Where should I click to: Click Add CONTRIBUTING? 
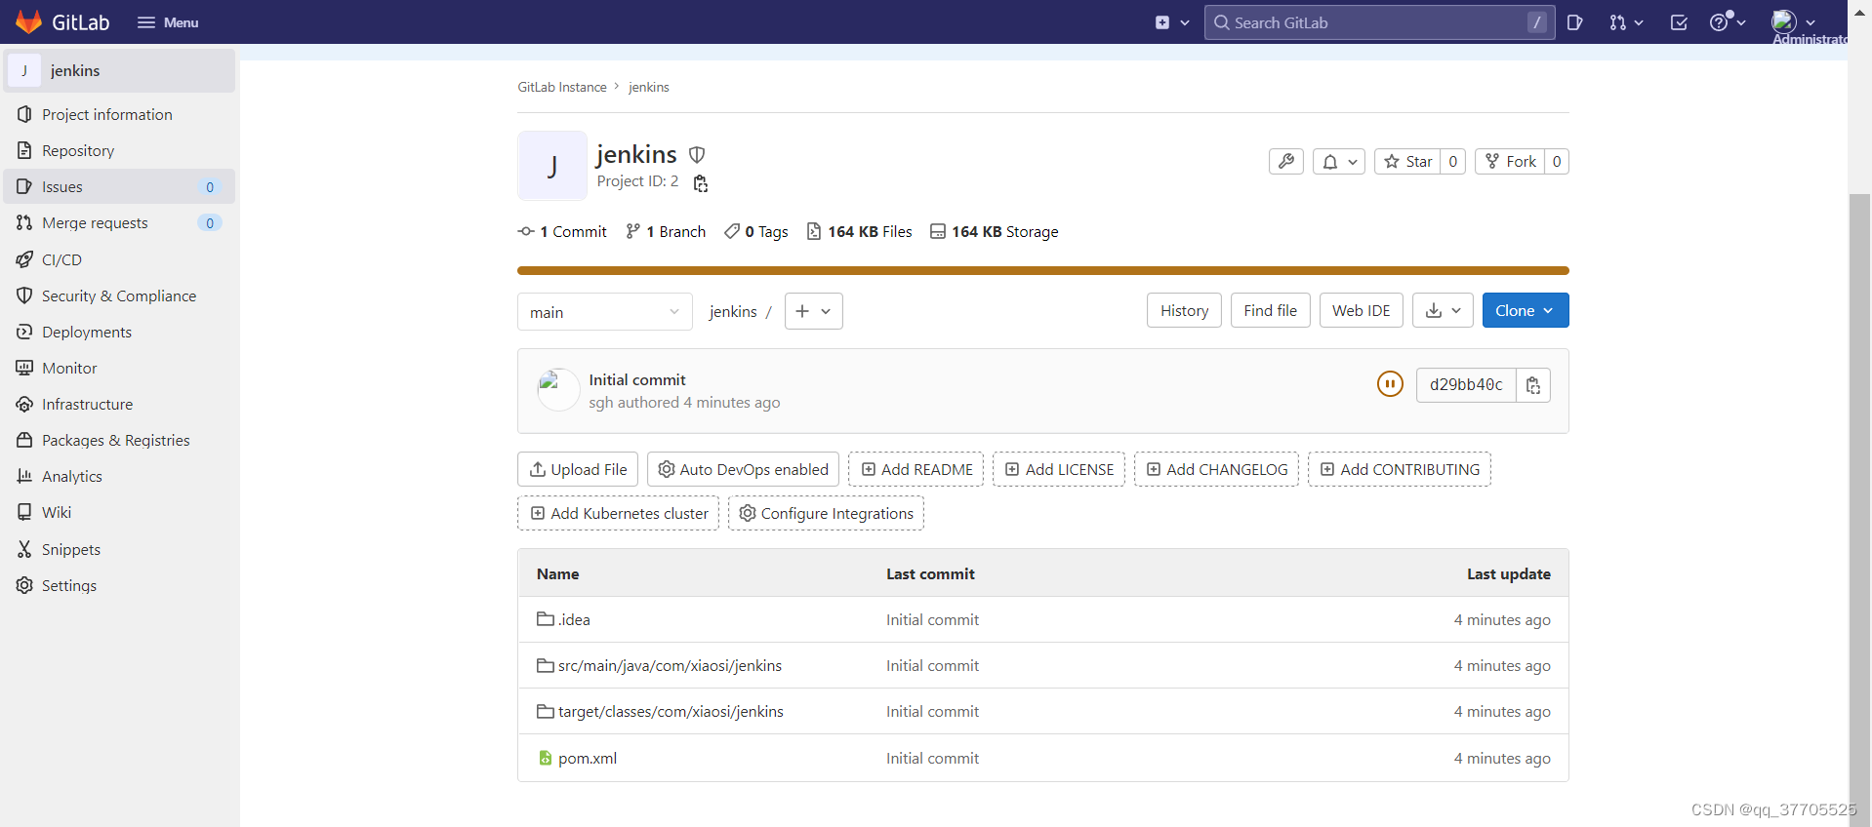pyautogui.click(x=1400, y=469)
